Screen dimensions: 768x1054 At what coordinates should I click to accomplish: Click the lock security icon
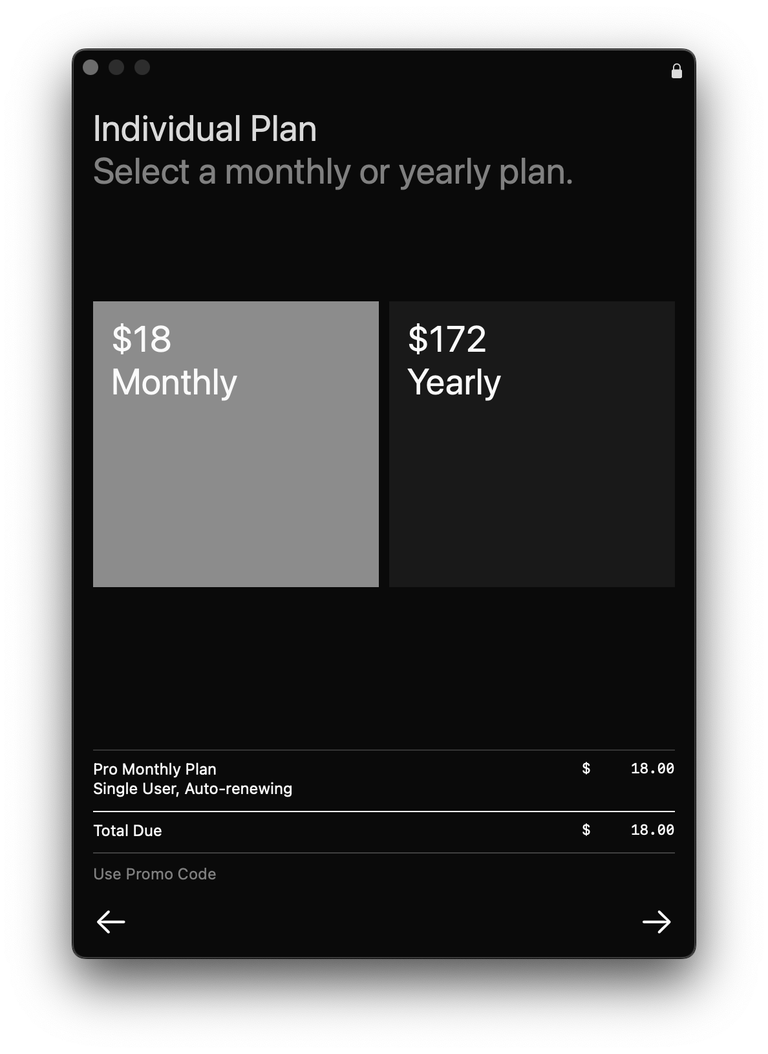[x=677, y=70]
